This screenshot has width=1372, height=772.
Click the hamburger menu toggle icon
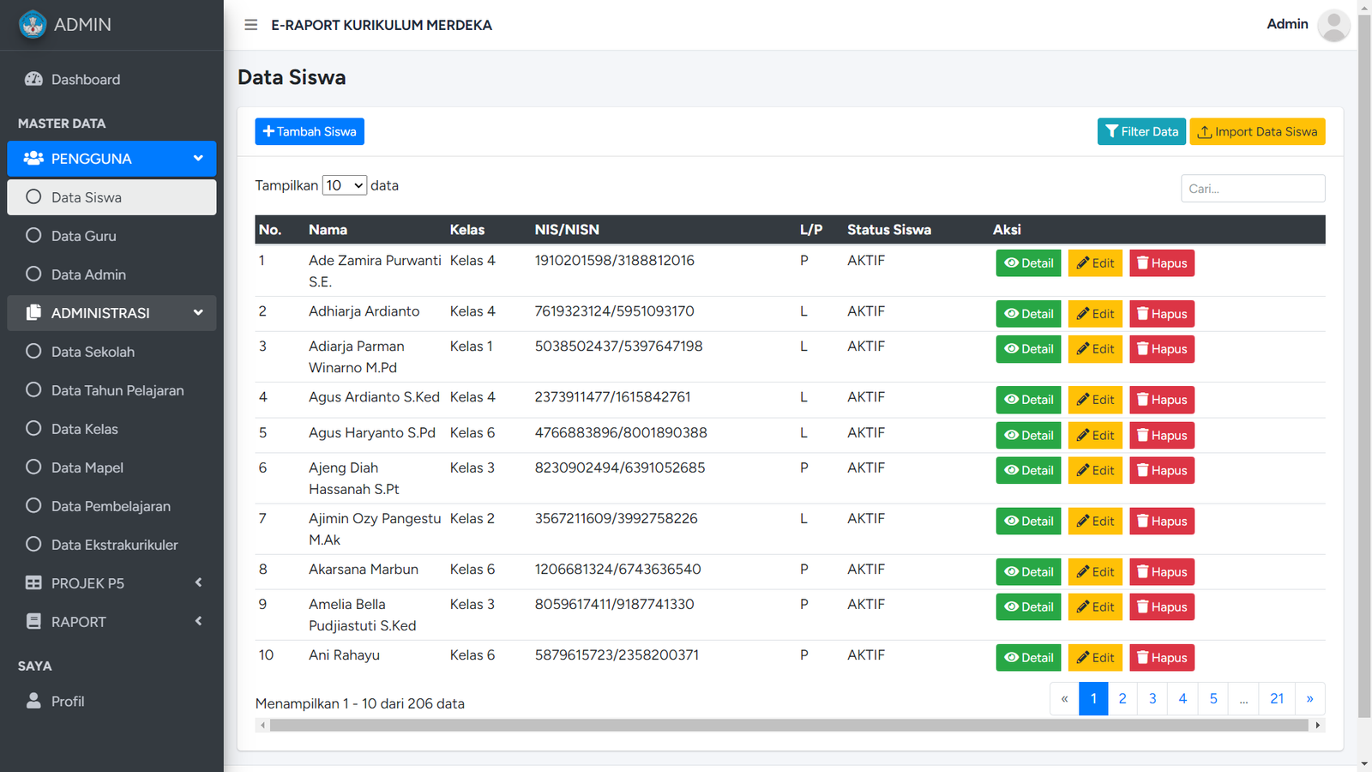point(250,25)
